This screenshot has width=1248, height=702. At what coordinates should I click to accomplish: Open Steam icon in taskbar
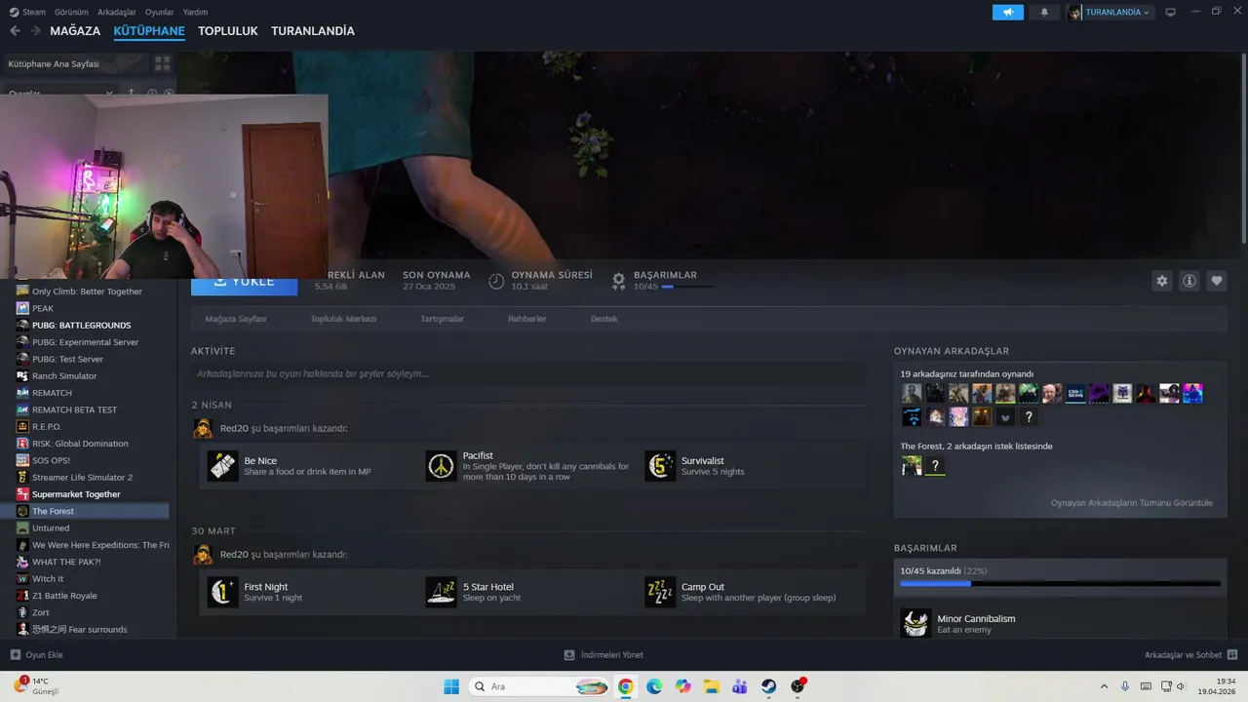pyautogui.click(x=769, y=686)
